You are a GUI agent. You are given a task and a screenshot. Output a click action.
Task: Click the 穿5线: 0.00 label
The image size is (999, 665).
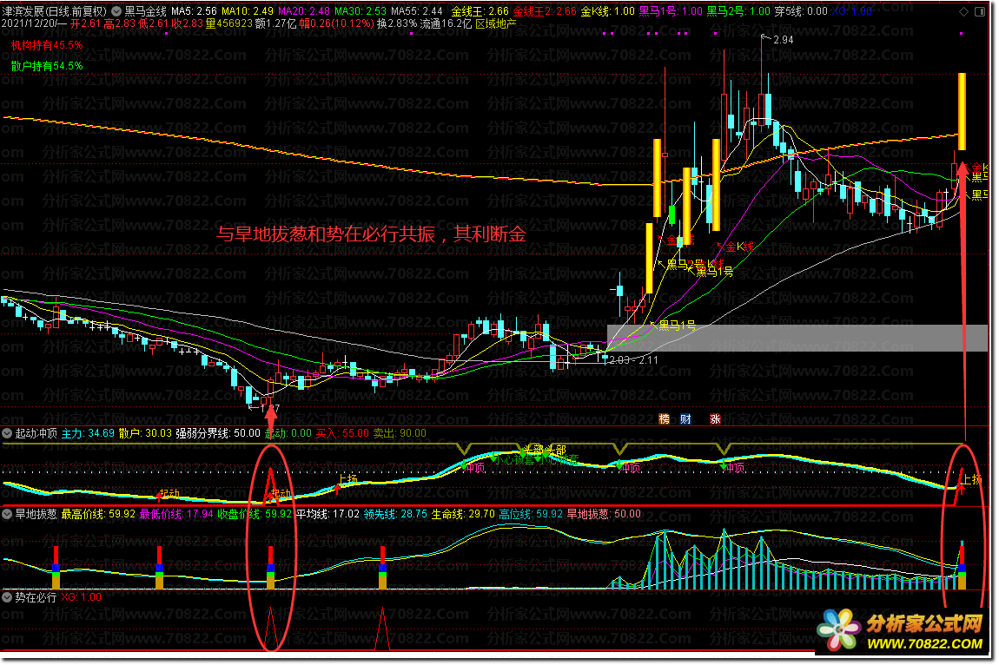coord(801,11)
